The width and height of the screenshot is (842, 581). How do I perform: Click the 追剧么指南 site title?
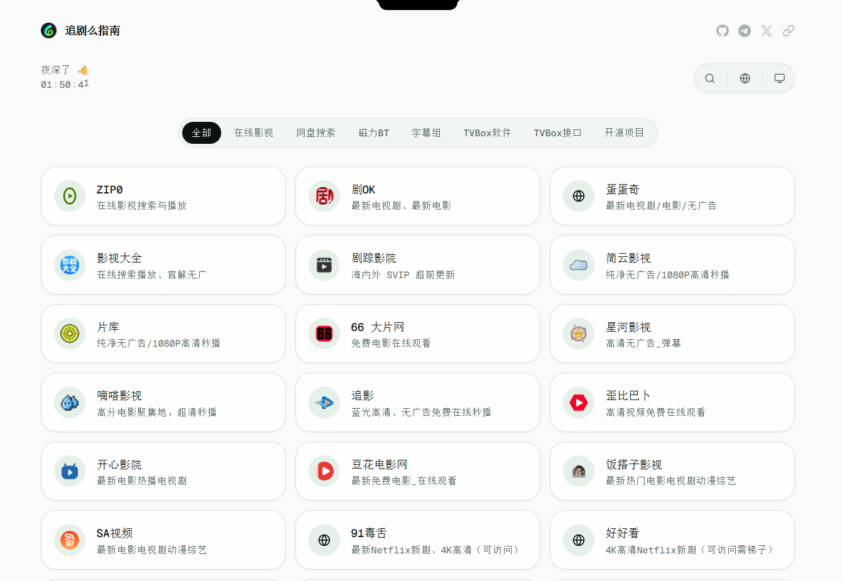click(x=92, y=31)
